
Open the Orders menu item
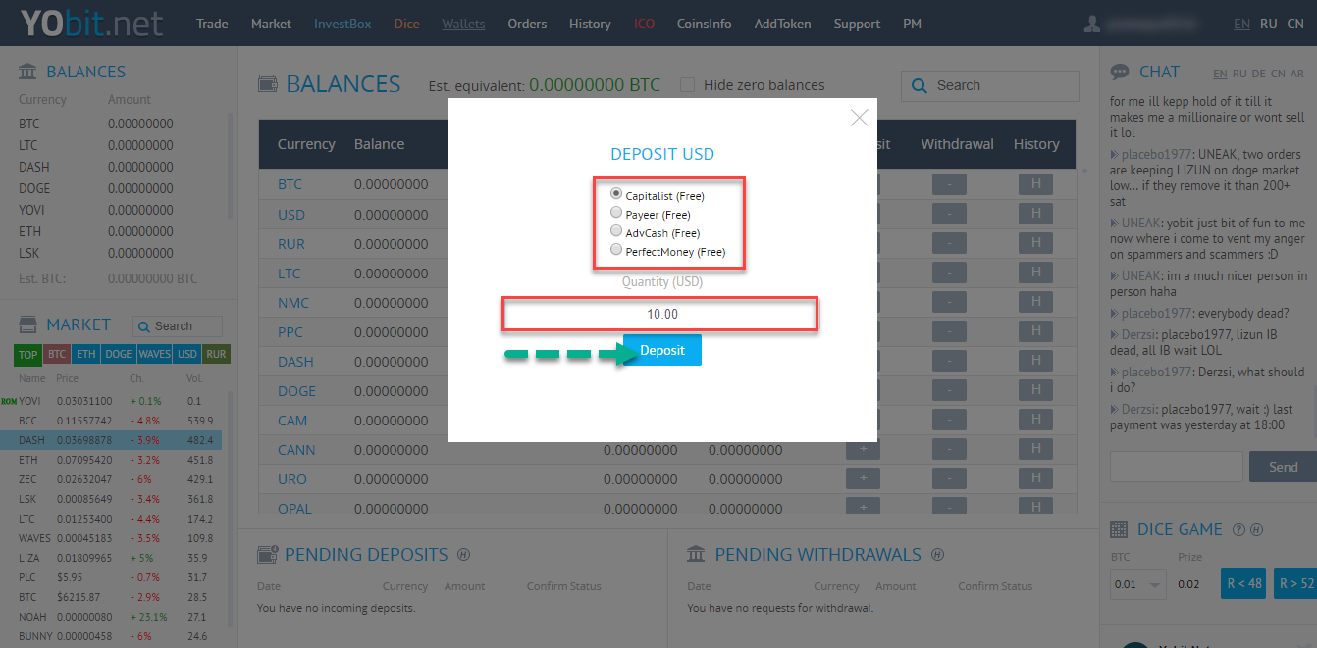tap(527, 24)
